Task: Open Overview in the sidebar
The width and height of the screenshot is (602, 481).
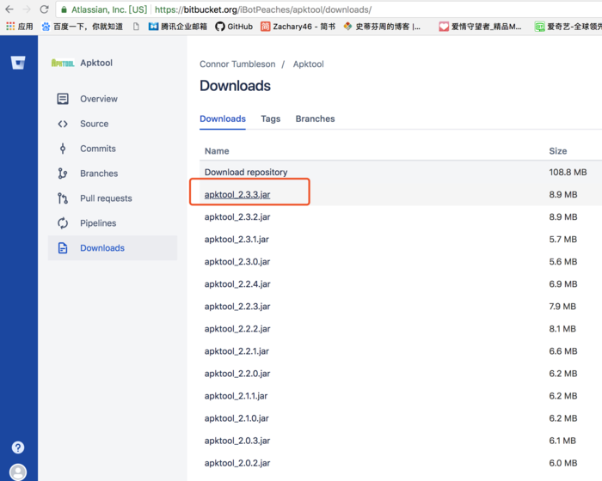Action: tap(99, 99)
